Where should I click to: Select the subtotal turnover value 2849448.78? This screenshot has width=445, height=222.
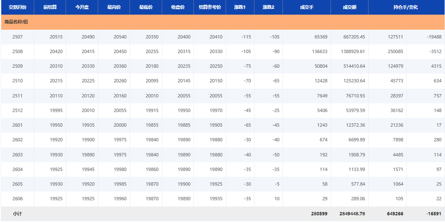point(351,214)
